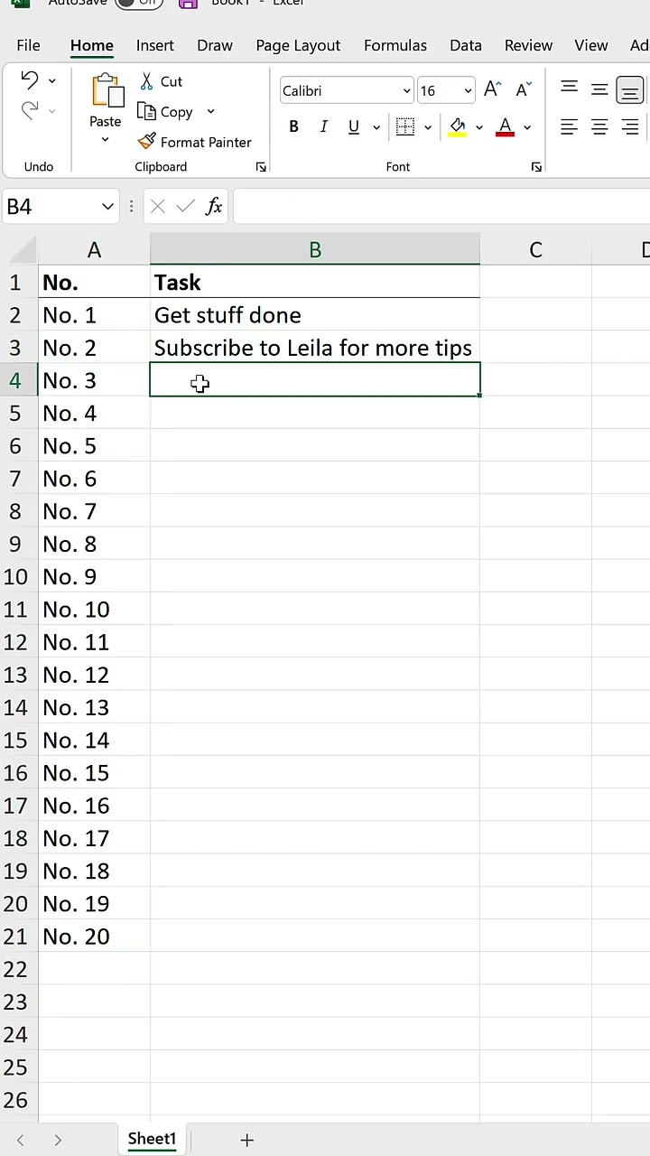Insert function using the fx icon
Viewport: 650px width, 1156px height.
214,207
